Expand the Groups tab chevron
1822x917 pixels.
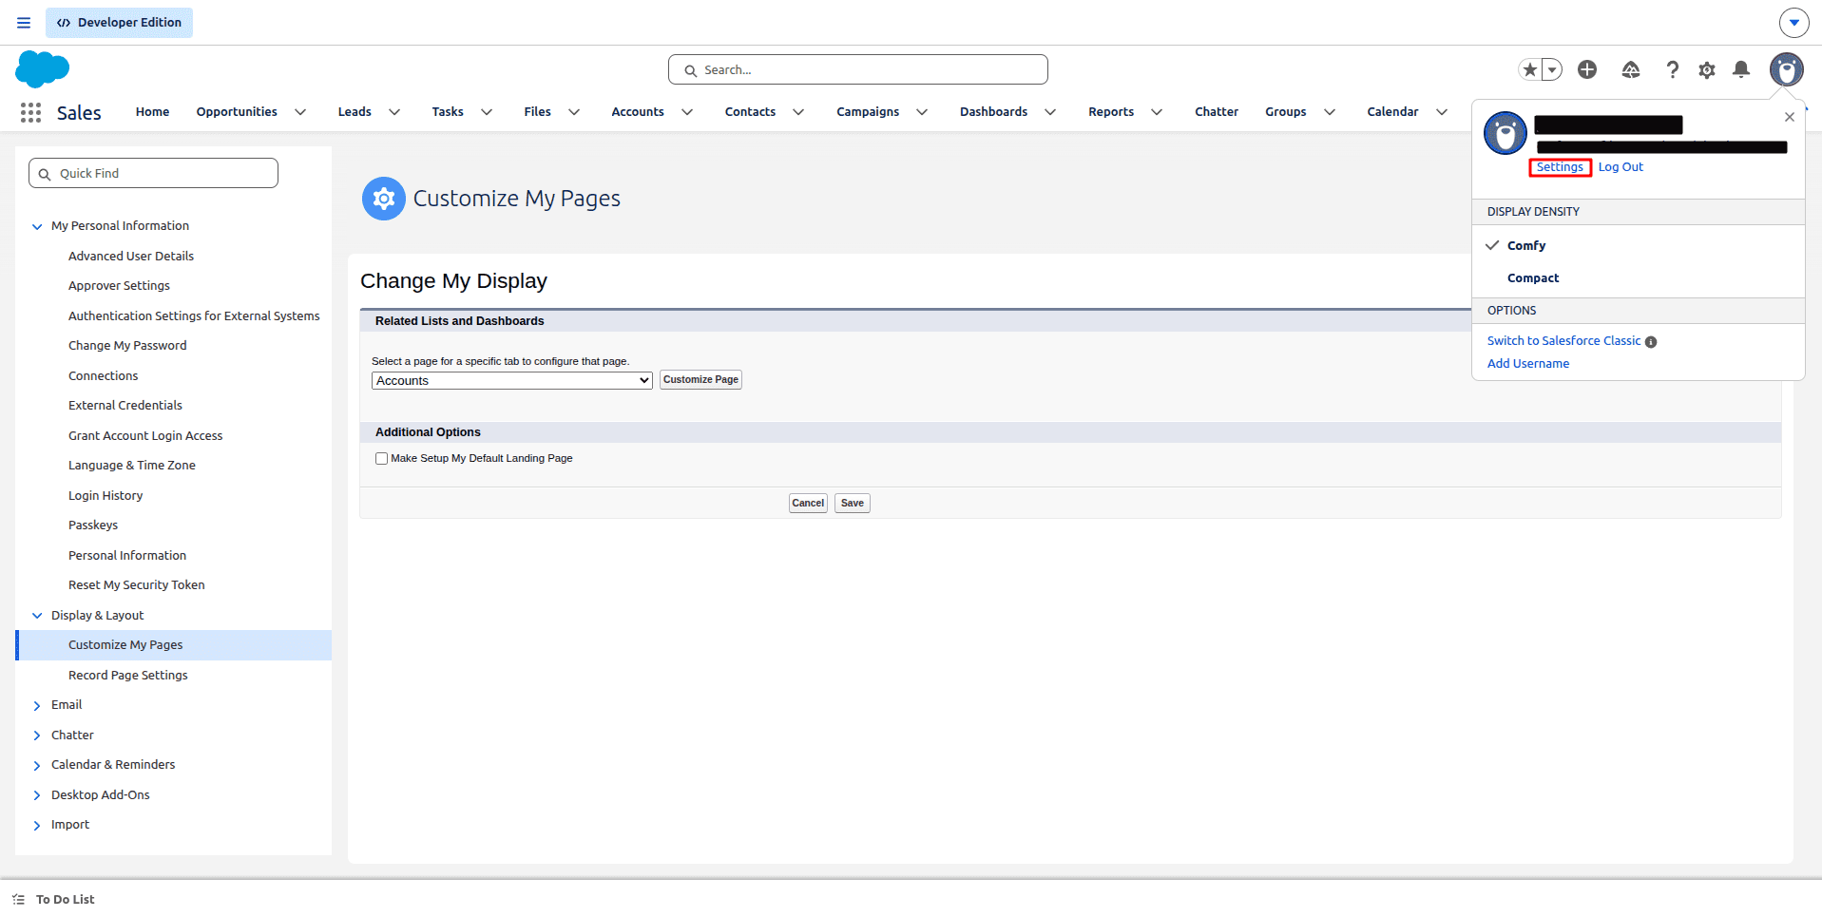1330,112
